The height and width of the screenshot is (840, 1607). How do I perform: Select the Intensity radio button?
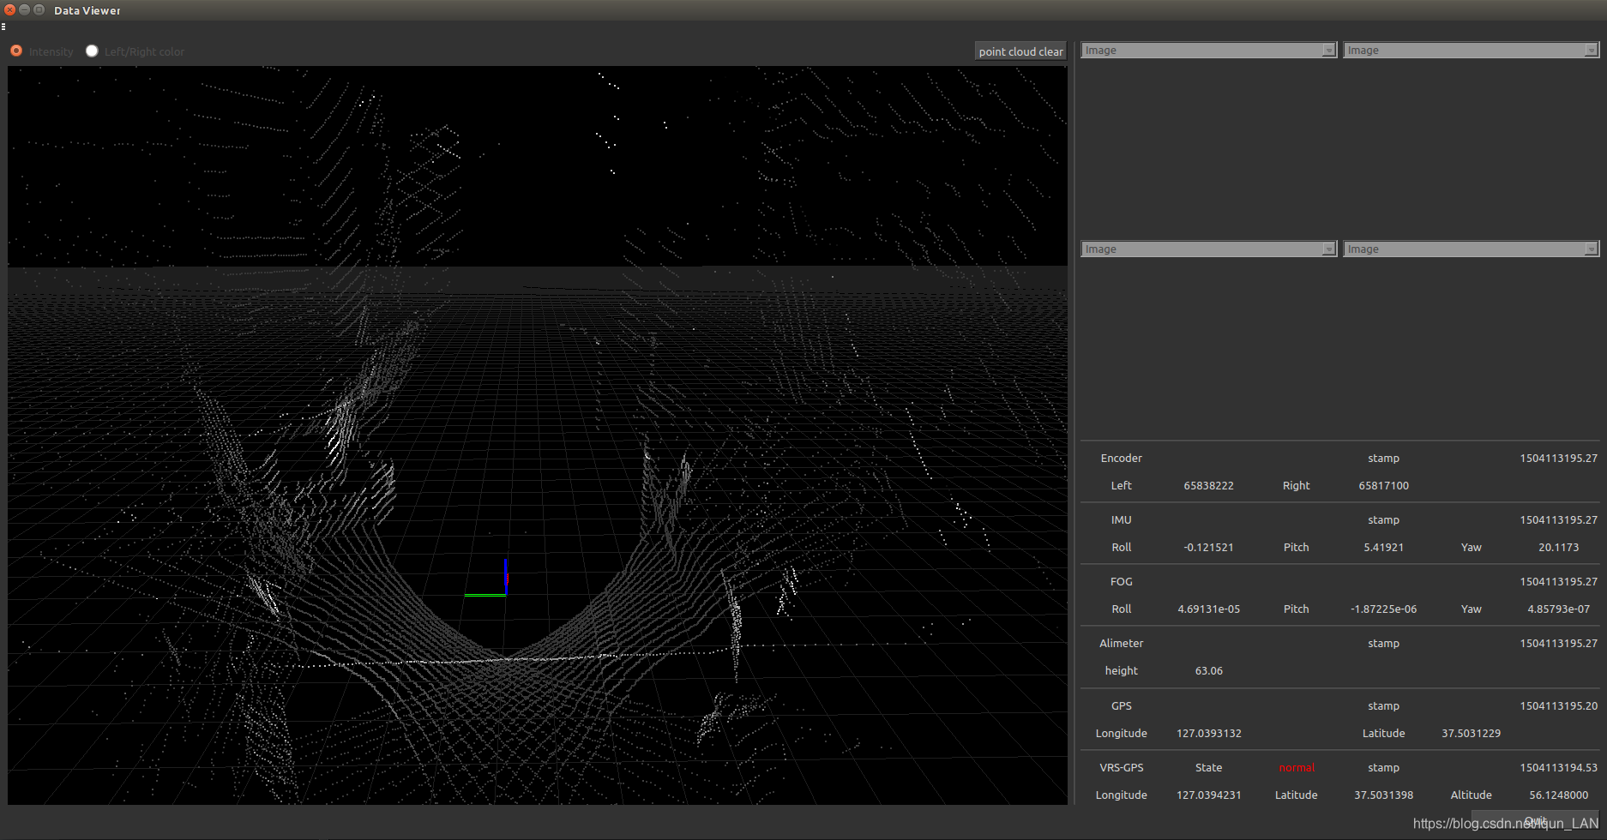click(16, 51)
